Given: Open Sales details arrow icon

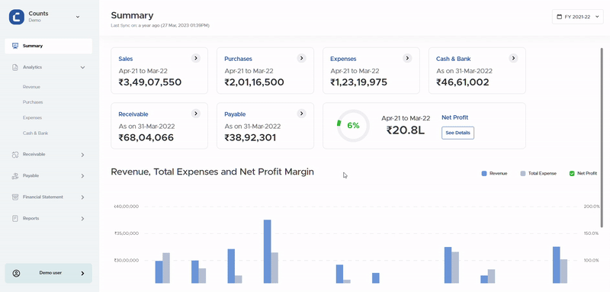Looking at the screenshot, I should pyautogui.click(x=196, y=58).
